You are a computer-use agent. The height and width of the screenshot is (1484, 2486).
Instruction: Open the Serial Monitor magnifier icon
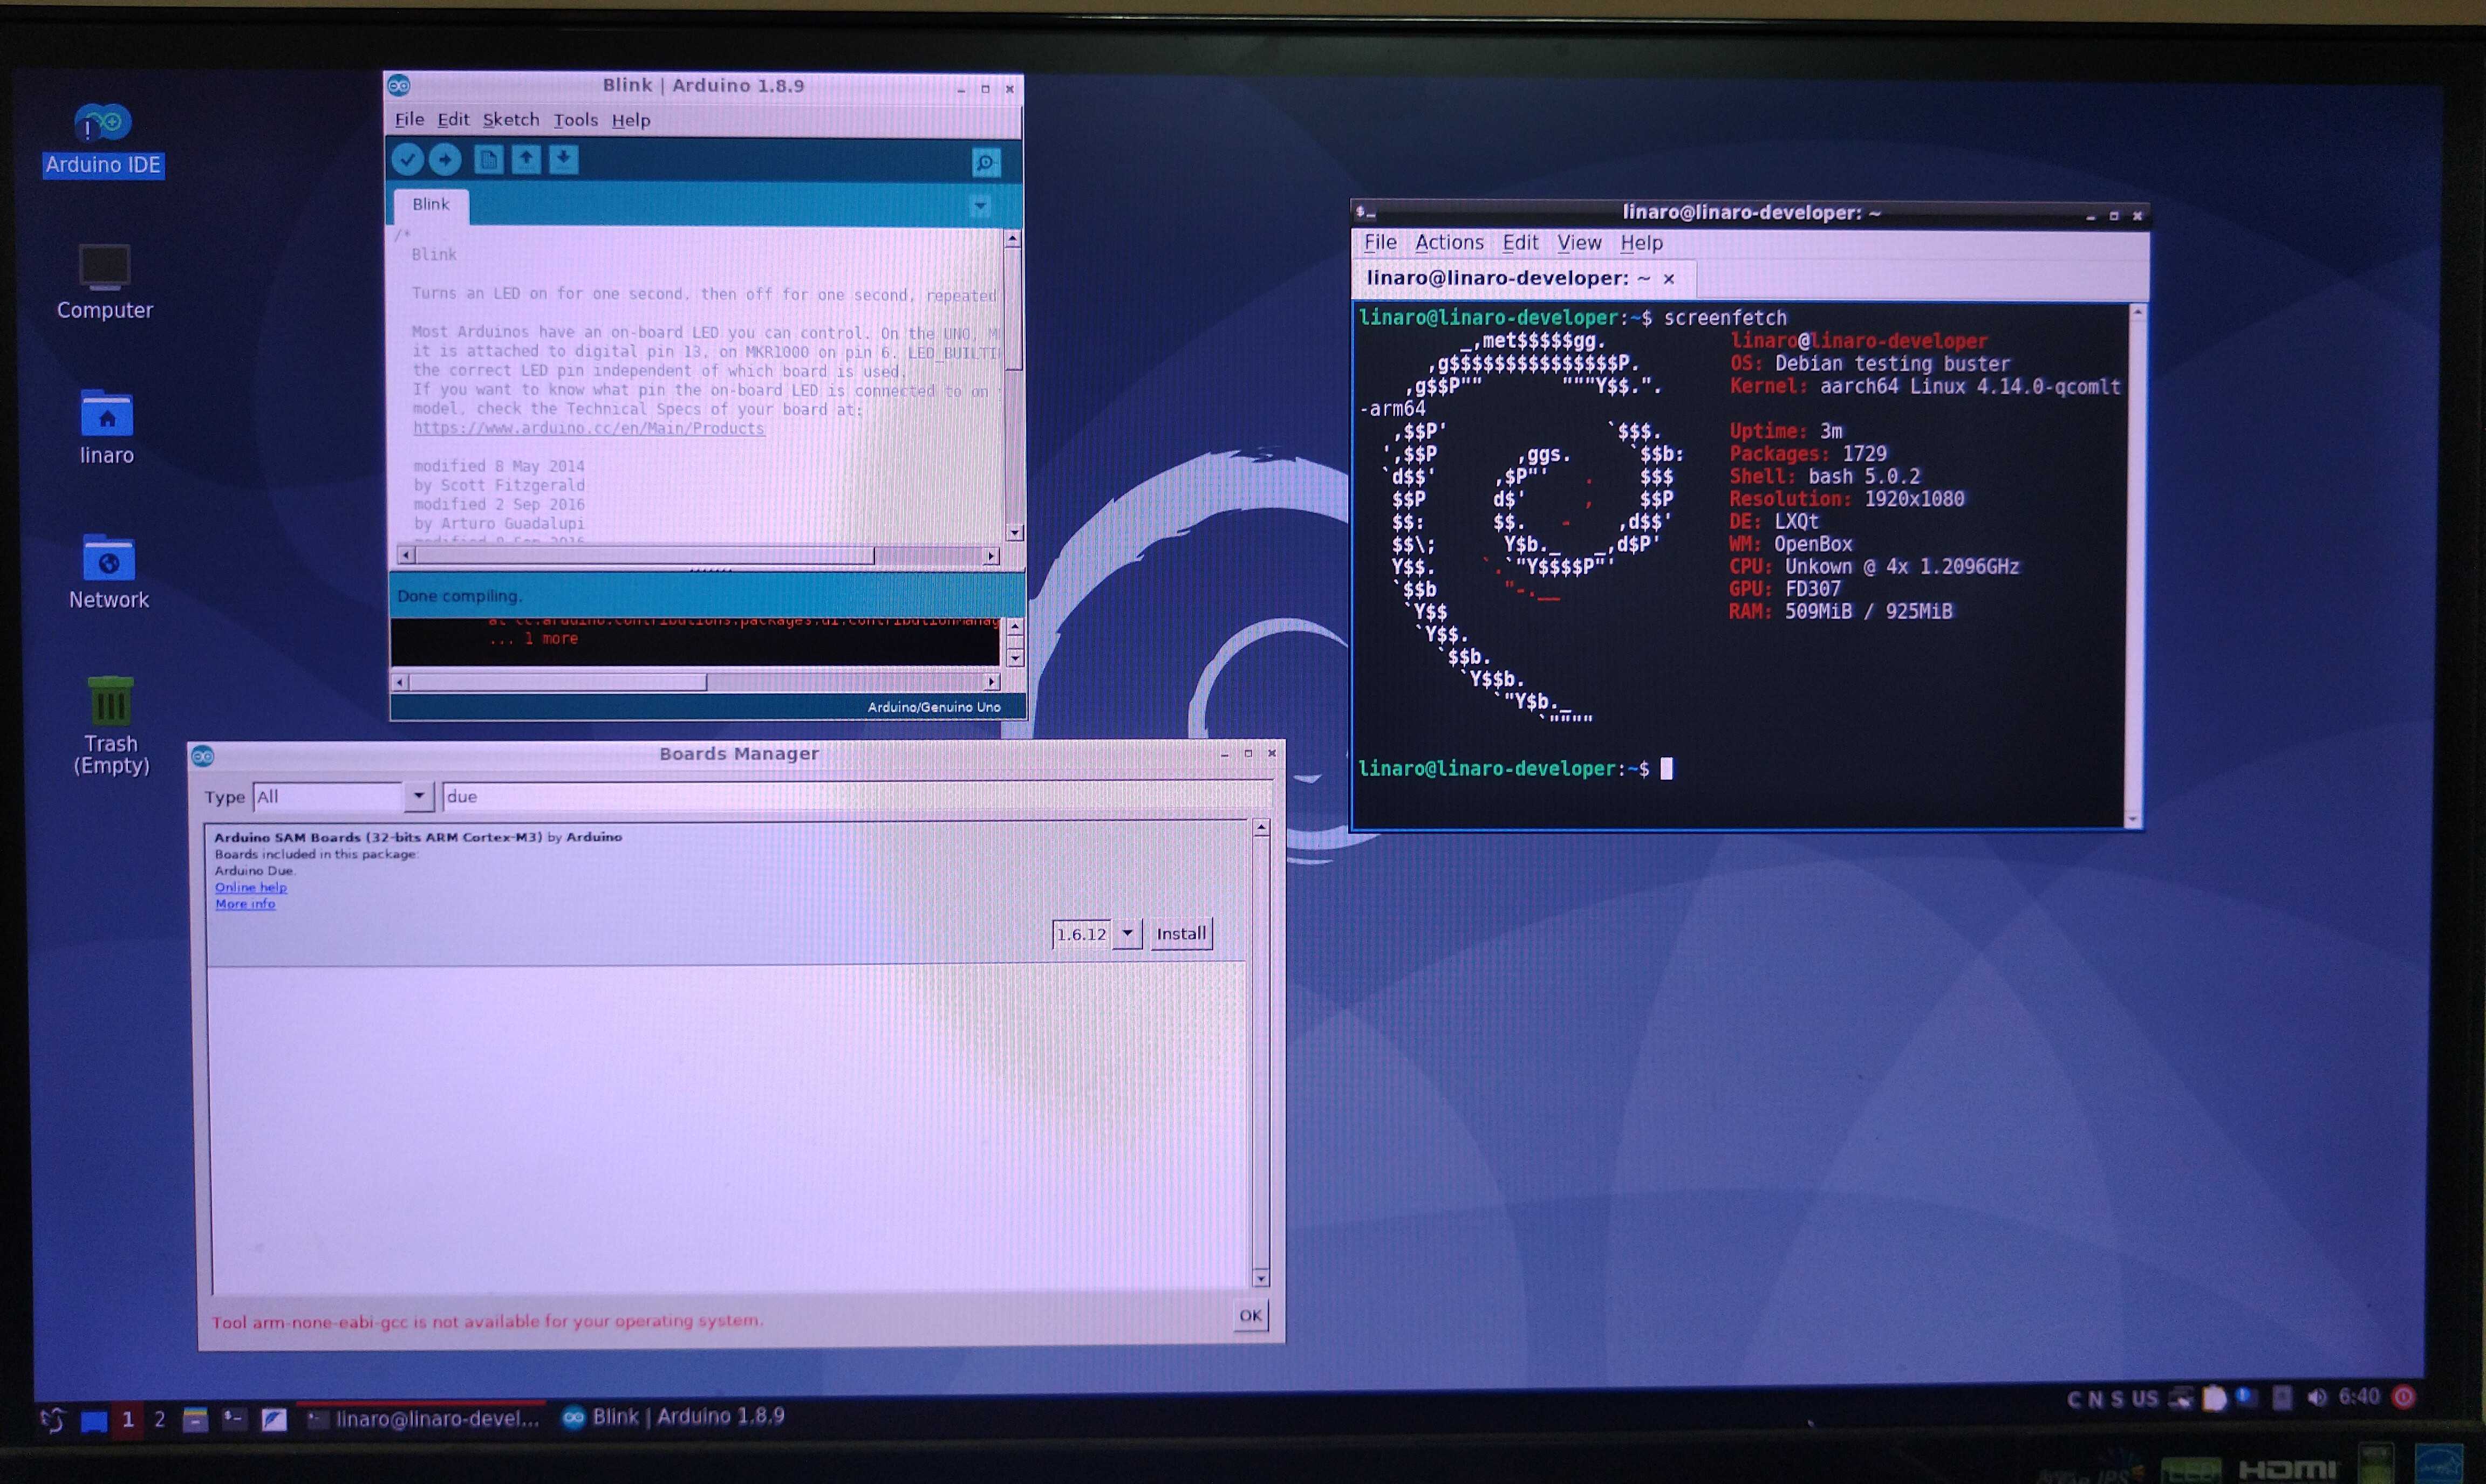tap(986, 163)
